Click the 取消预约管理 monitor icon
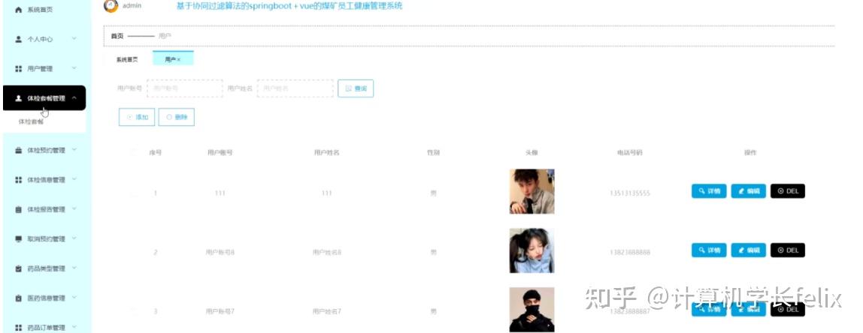 click(18, 239)
